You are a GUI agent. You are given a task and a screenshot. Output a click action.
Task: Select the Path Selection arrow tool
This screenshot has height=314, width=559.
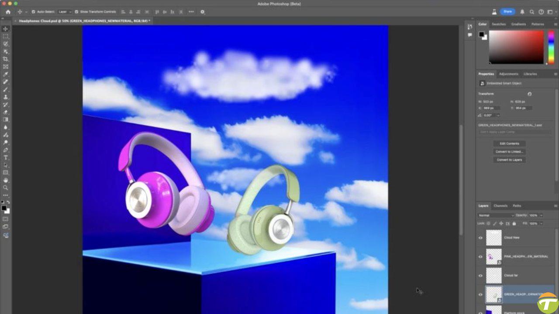click(x=6, y=165)
